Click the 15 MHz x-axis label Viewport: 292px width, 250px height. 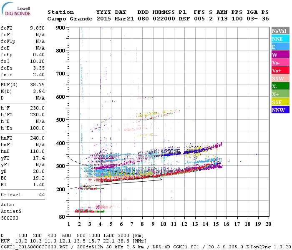(x=216, y=224)
